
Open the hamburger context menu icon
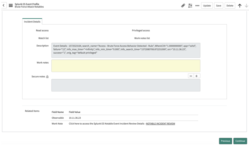click(11, 5)
